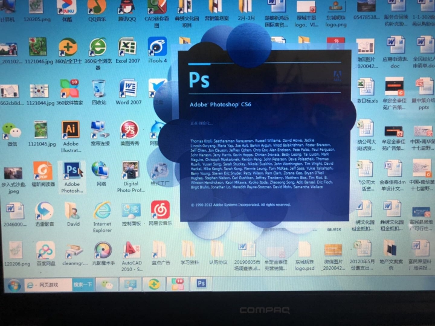Viewport: 435px width, 326px height.
Task: Open 步入式沙盘.jpeg image file
Action: click(x=13, y=180)
